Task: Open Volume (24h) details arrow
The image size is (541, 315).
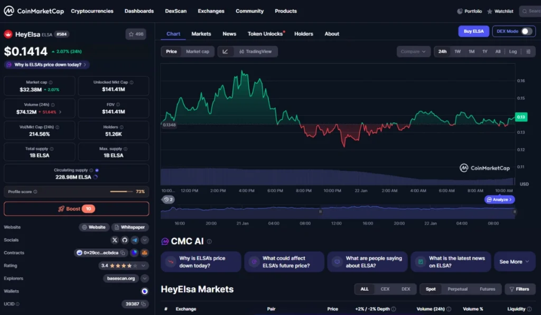Action: point(60,112)
